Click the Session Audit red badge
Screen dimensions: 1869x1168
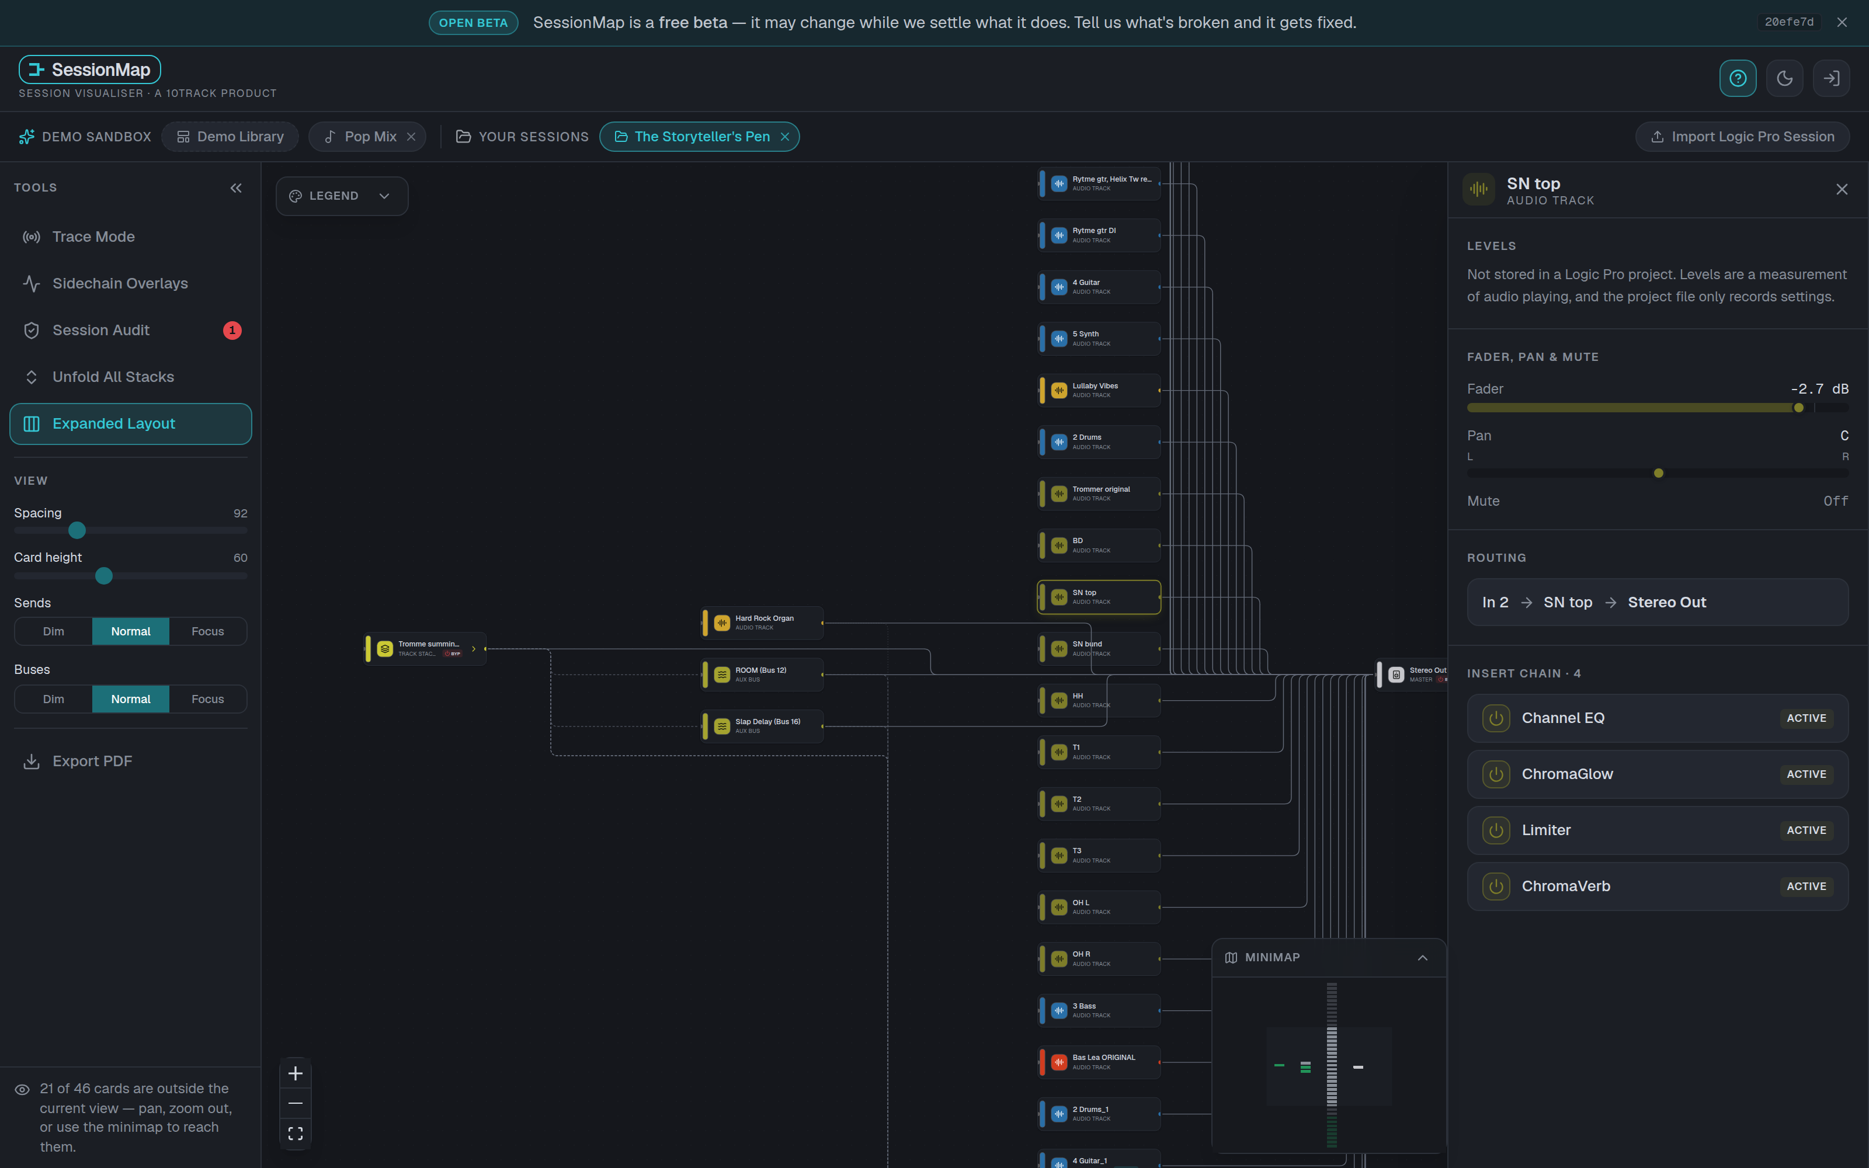coord(232,331)
